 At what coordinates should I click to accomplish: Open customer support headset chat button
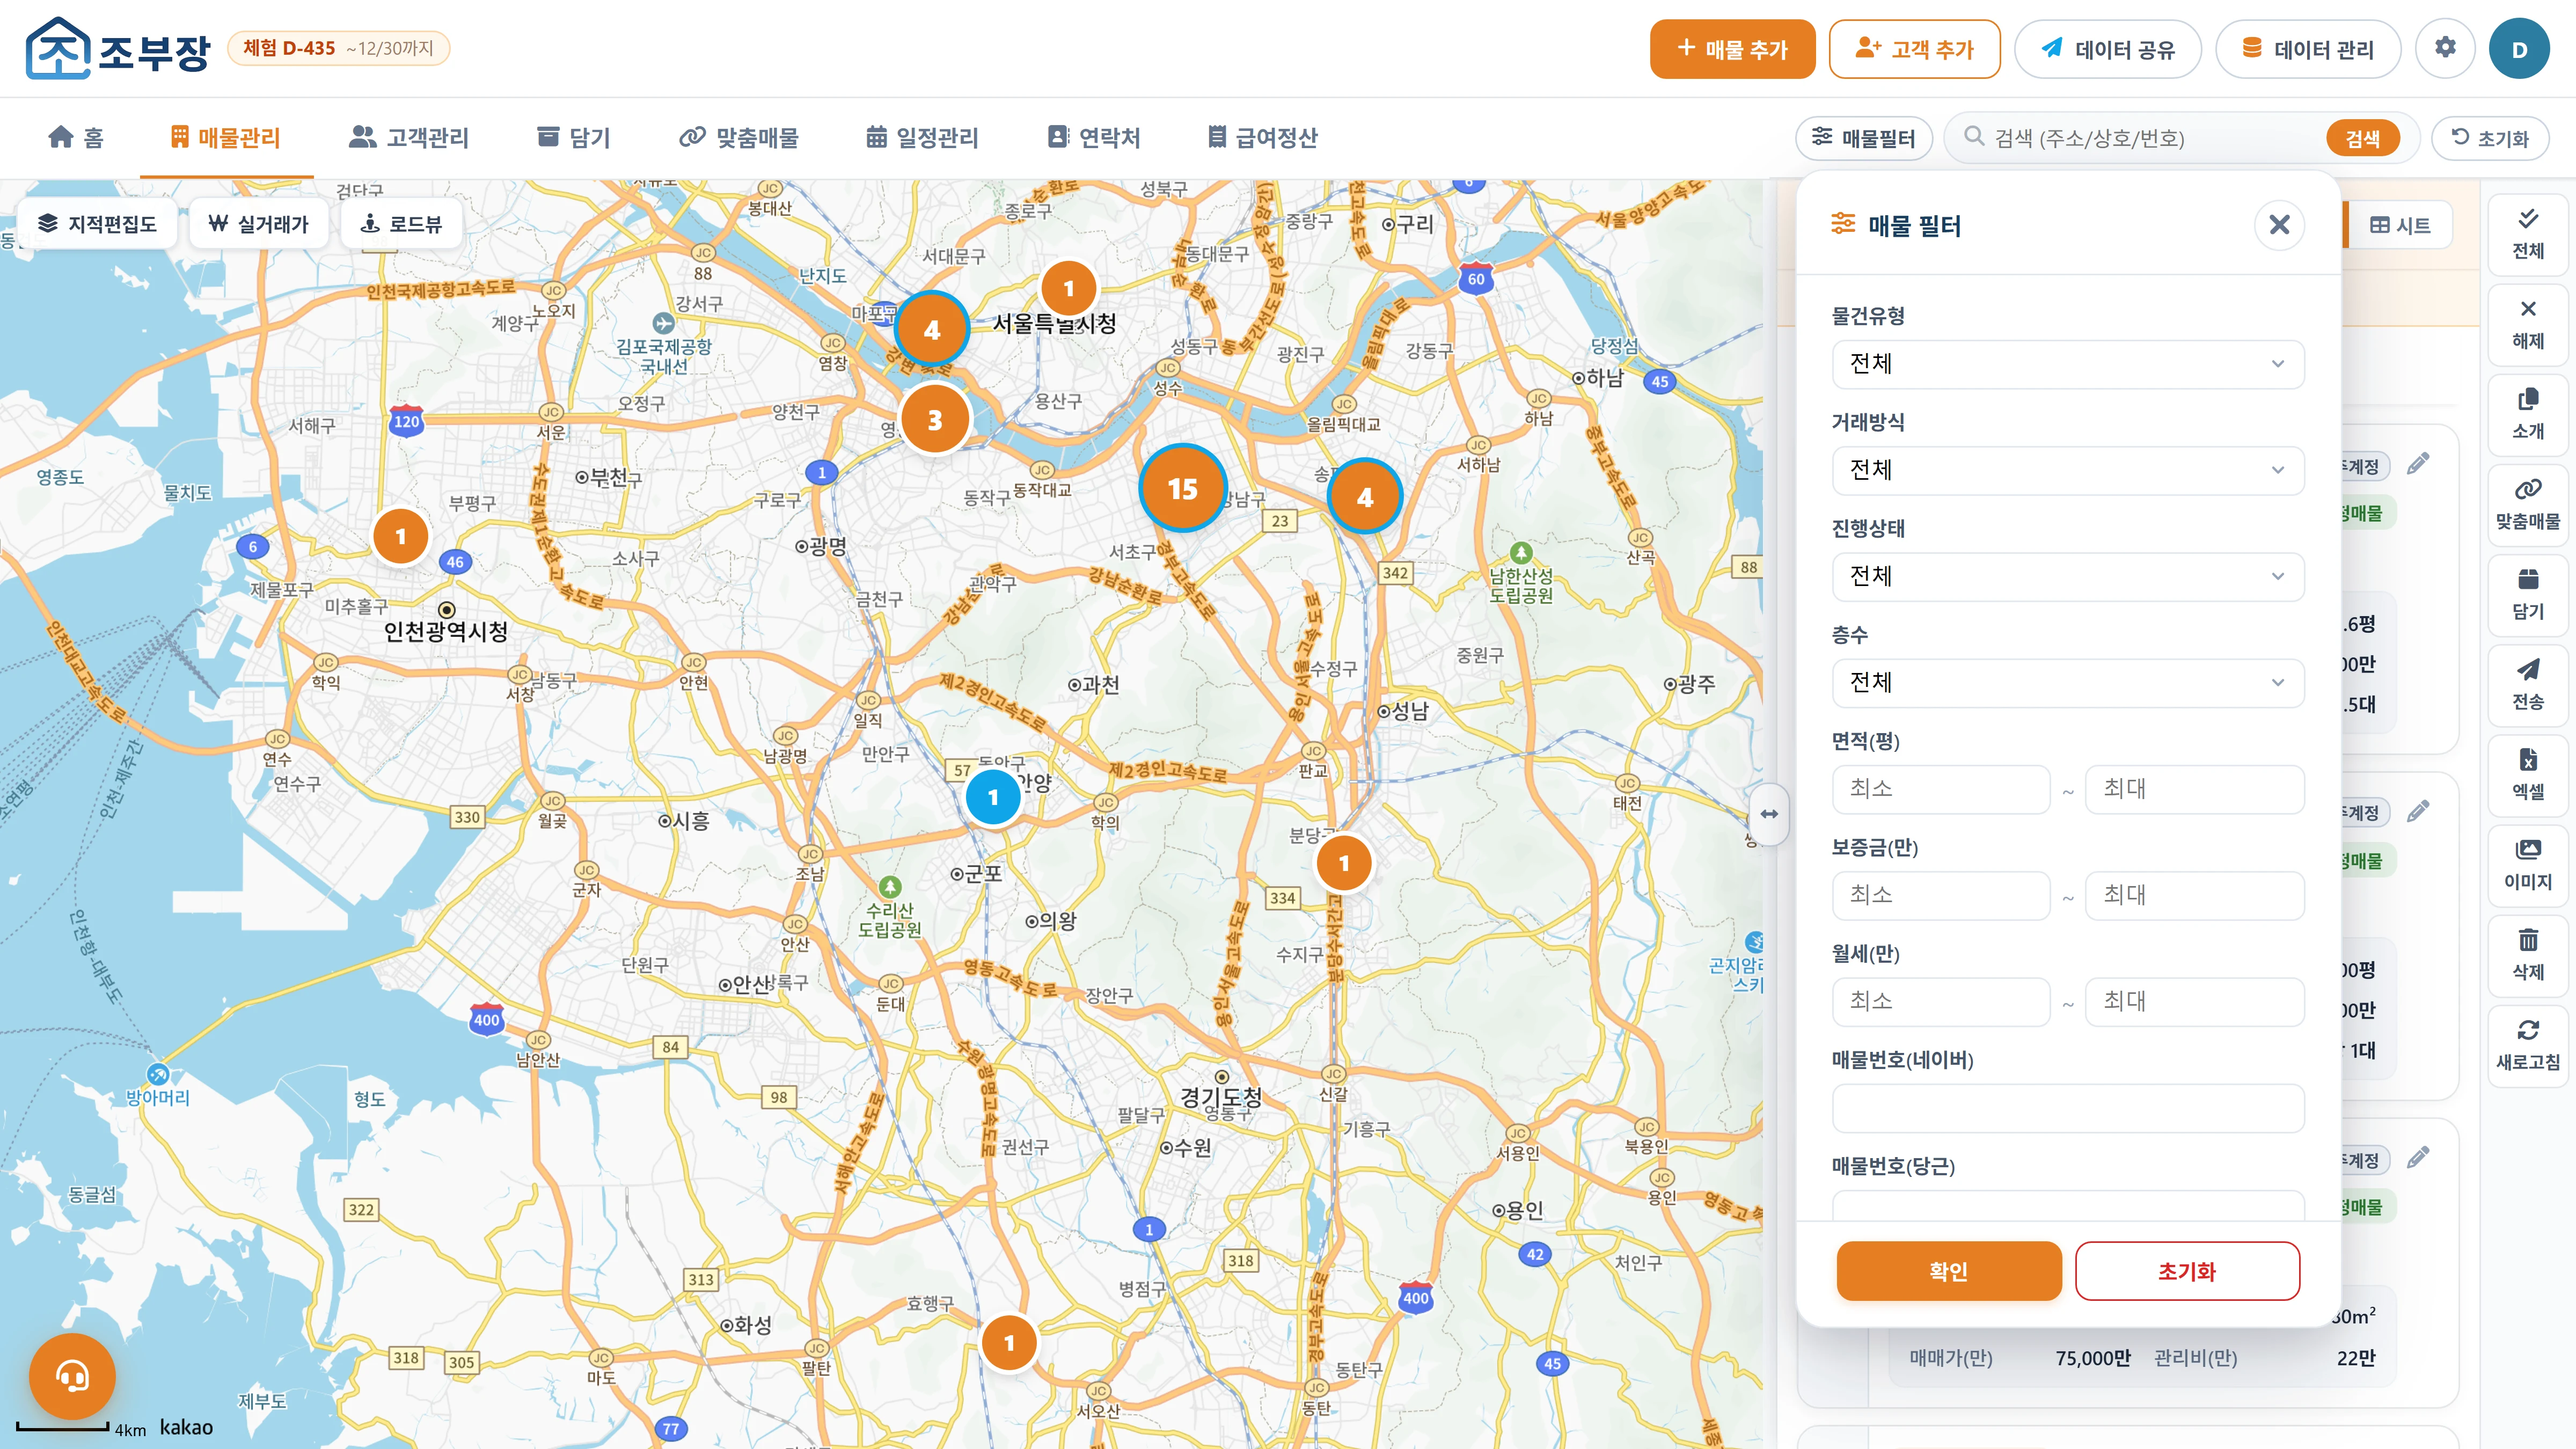[72, 1376]
